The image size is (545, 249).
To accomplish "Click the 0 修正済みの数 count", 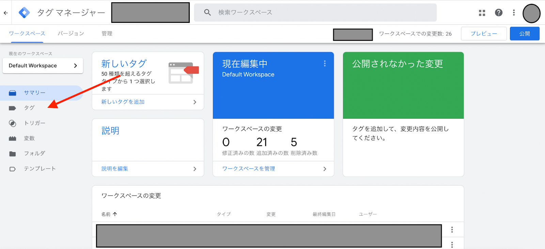I will tap(226, 142).
